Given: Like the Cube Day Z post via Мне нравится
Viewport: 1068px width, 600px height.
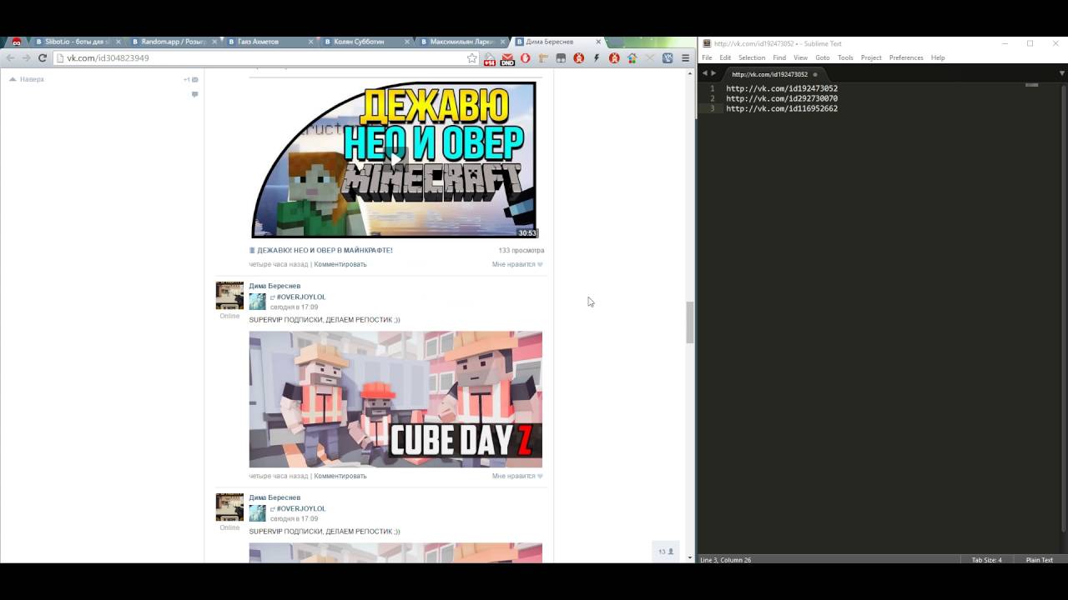Looking at the screenshot, I should click(x=517, y=476).
